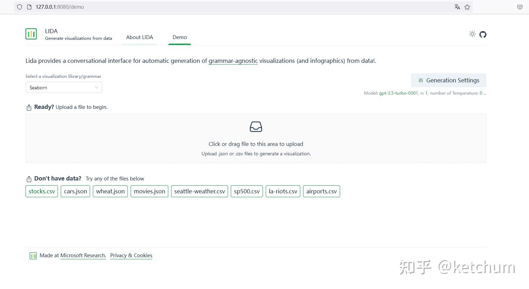The width and height of the screenshot is (529, 289).
Task: Click the inbox upload tray icon
Action: [x=256, y=127]
